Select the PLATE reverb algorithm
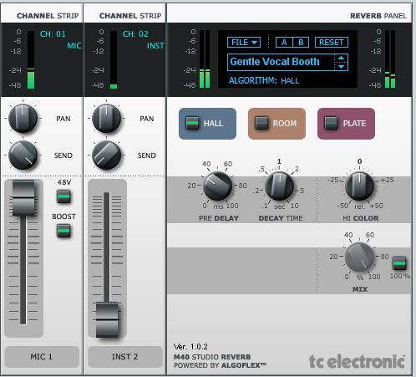416x377 pixels. (346, 124)
